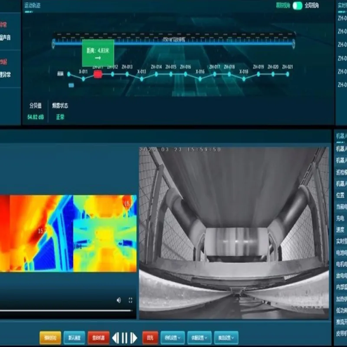347x347 pixels.
Task: Step the robot backward
Action: 116,338
